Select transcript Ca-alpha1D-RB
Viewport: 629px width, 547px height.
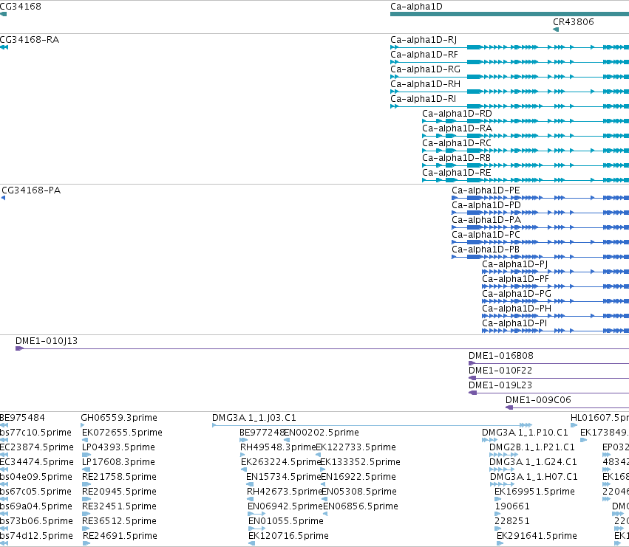click(526, 165)
